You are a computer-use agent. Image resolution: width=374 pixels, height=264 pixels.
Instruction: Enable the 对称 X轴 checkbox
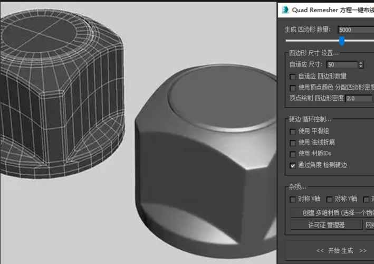click(x=292, y=199)
